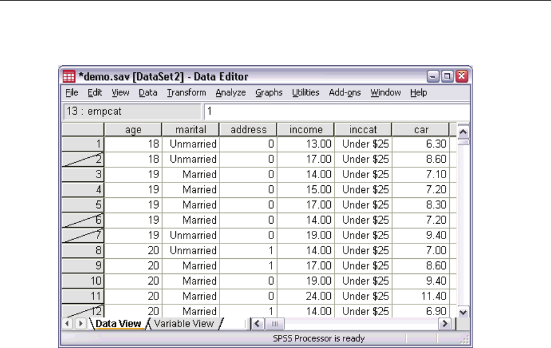
Task: Select row header 8
Action: 83,251
